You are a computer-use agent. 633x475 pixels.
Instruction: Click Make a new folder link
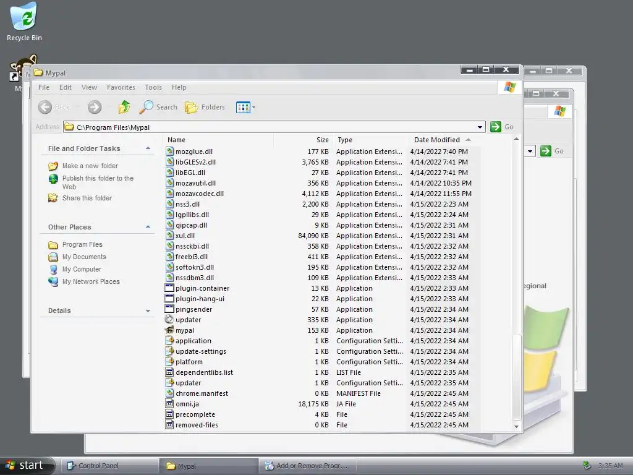point(90,166)
